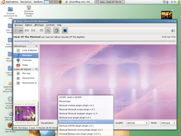
Task: Toggle shuffle playback mode
Action: pos(48,31)
